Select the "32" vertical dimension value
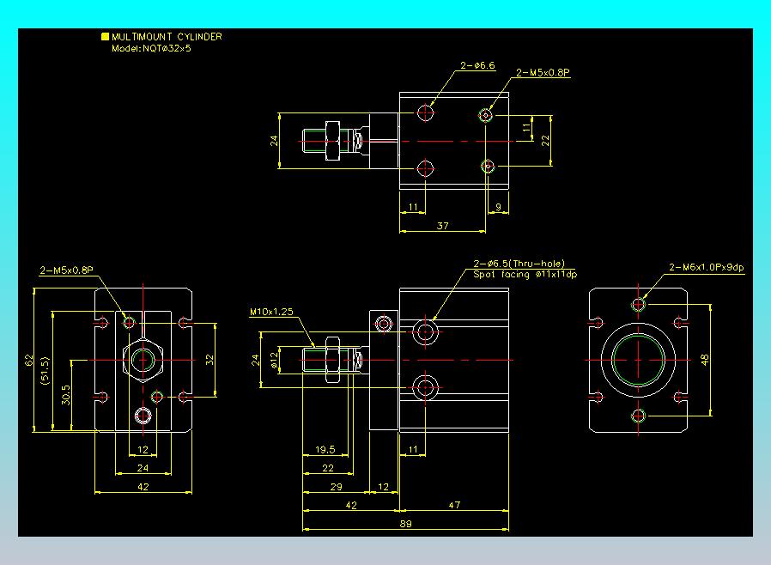Image resolution: width=771 pixels, height=565 pixels. click(x=209, y=360)
